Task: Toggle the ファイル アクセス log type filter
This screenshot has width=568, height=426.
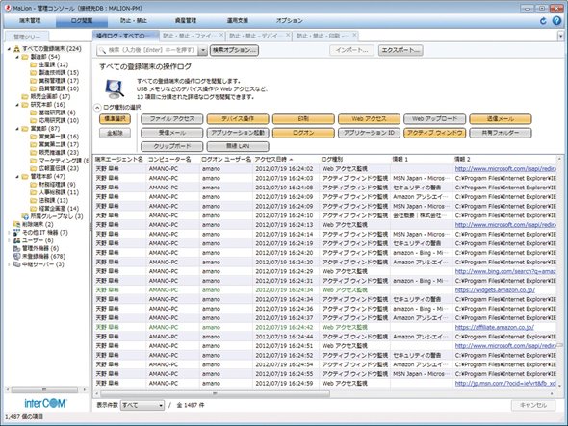Action: (x=172, y=118)
